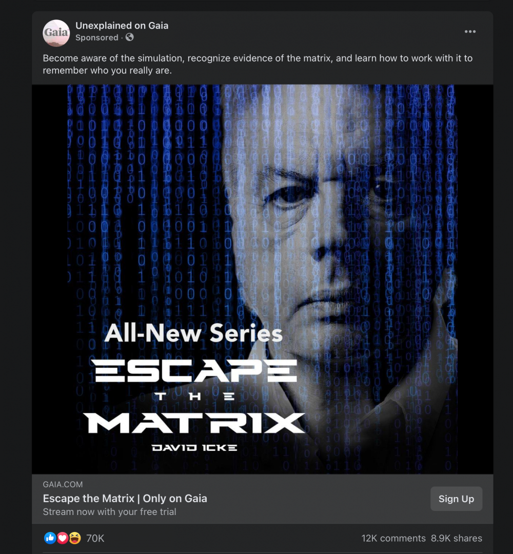513x554 pixels.
Task: Click the globe public audience icon
Action: coord(130,37)
